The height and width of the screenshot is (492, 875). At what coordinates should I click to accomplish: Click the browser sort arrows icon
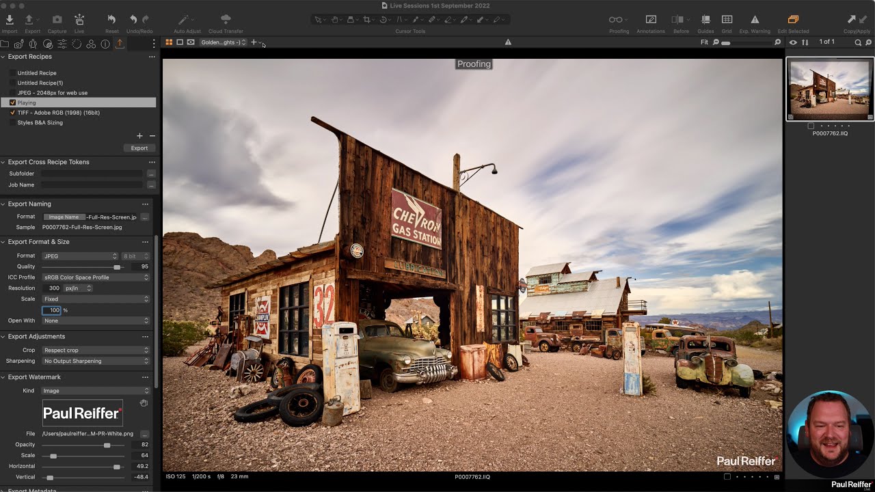click(805, 42)
